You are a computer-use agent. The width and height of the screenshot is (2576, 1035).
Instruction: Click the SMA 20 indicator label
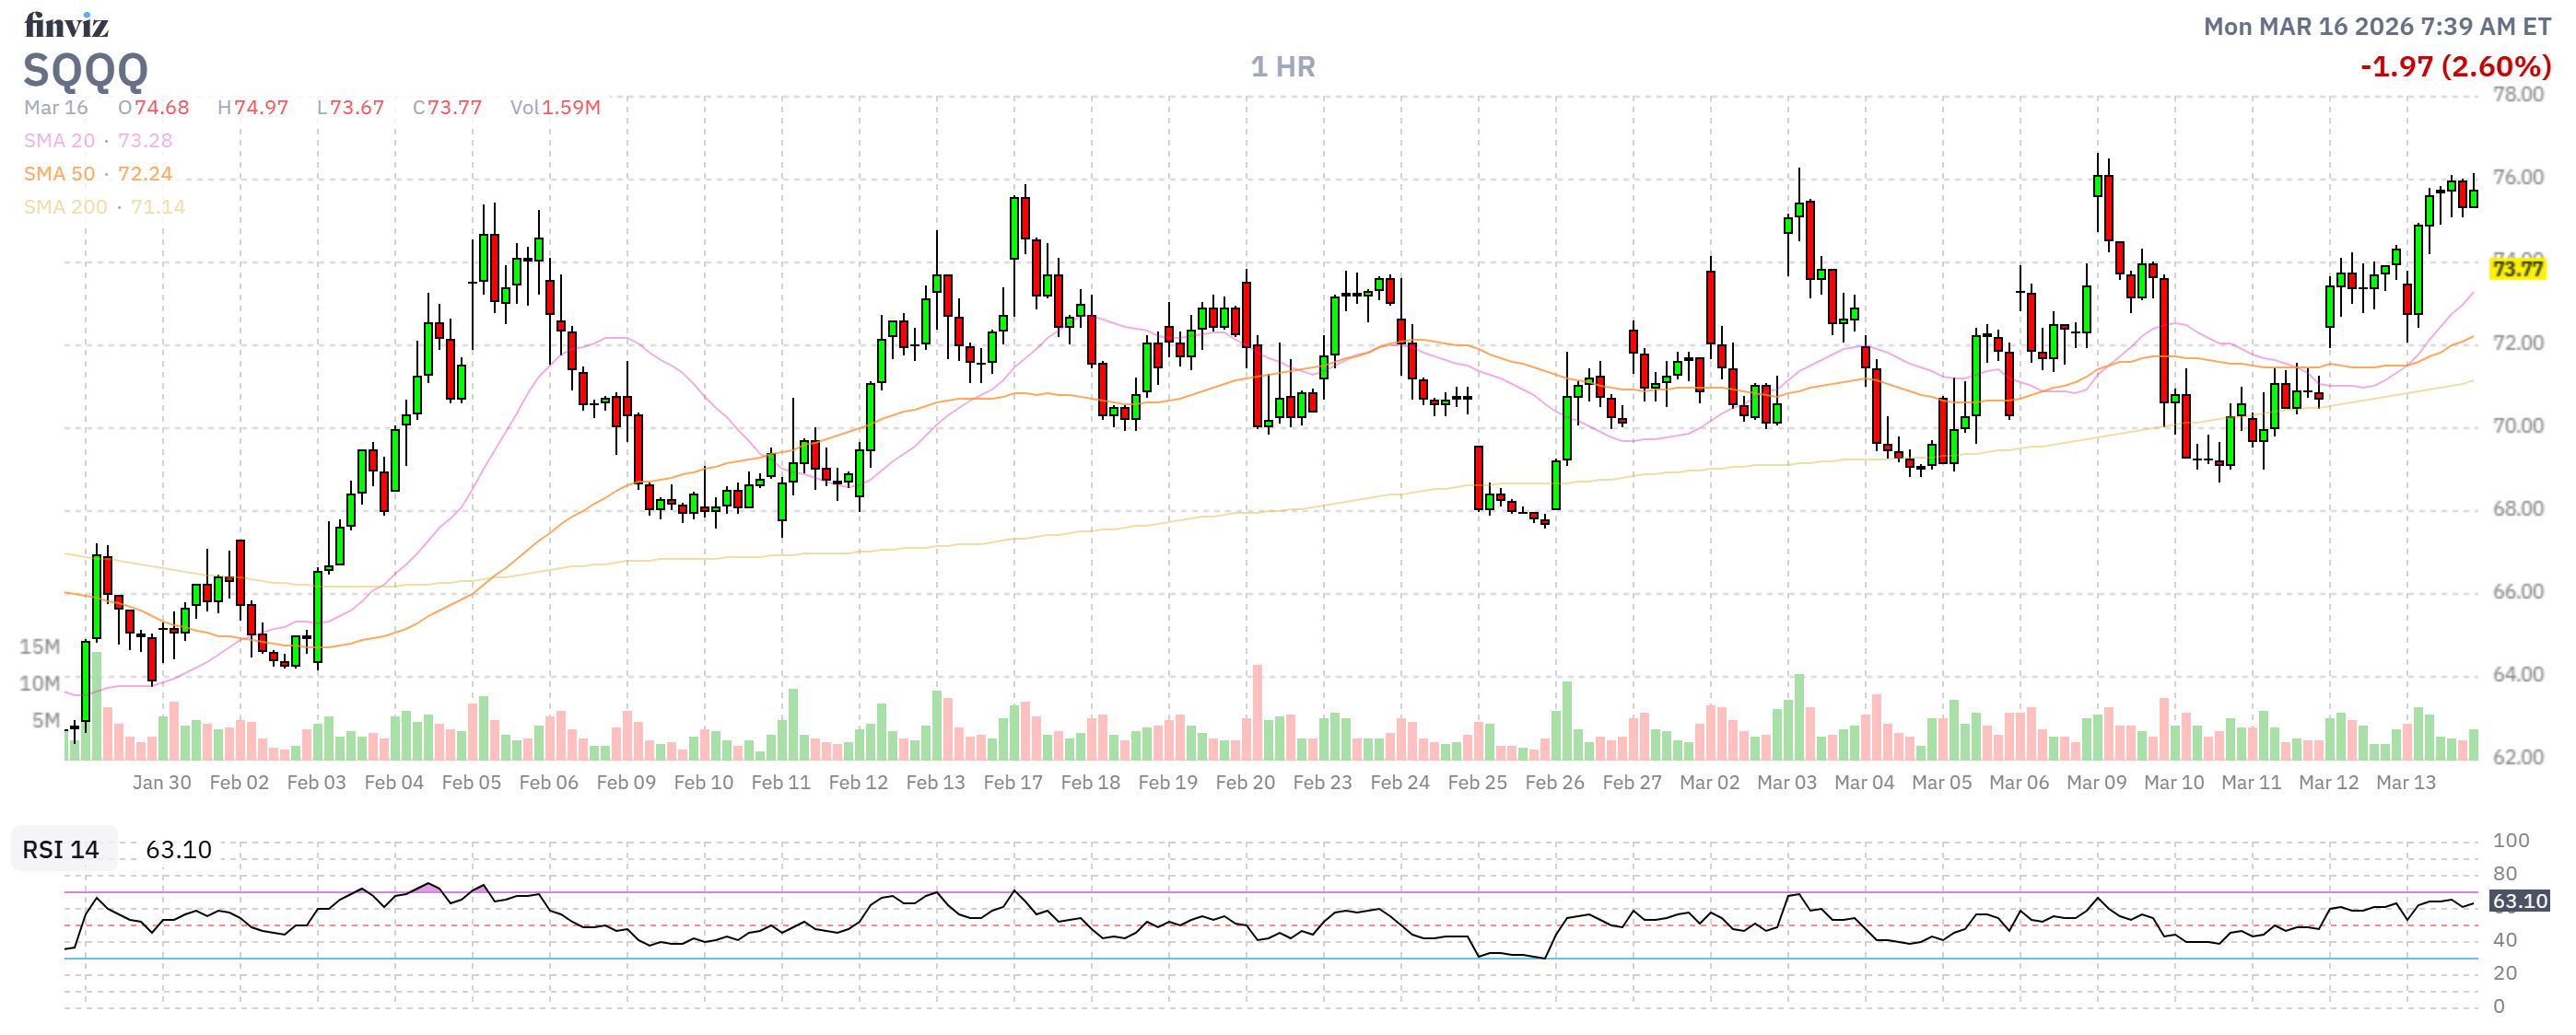click(x=59, y=141)
